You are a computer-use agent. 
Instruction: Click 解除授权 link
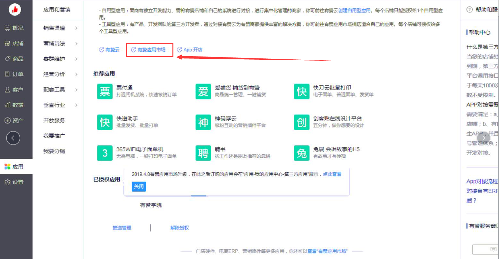click(180, 228)
